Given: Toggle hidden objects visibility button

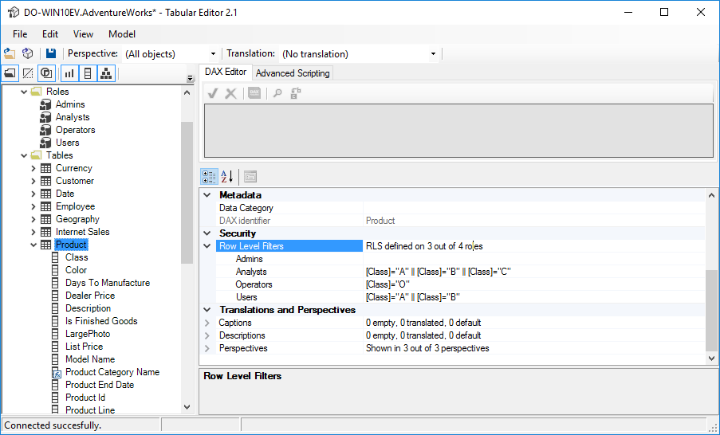Looking at the screenshot, I should (28, 73).
